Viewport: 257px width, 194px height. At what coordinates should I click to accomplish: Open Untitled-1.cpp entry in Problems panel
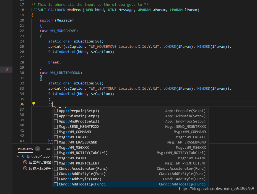tap(38, 156)
